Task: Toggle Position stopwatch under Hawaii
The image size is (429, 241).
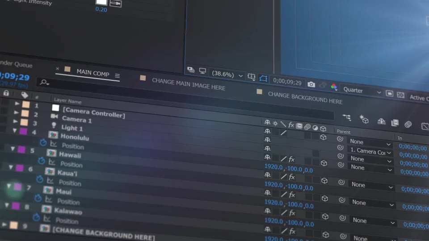Action: [x=41, y=161]
